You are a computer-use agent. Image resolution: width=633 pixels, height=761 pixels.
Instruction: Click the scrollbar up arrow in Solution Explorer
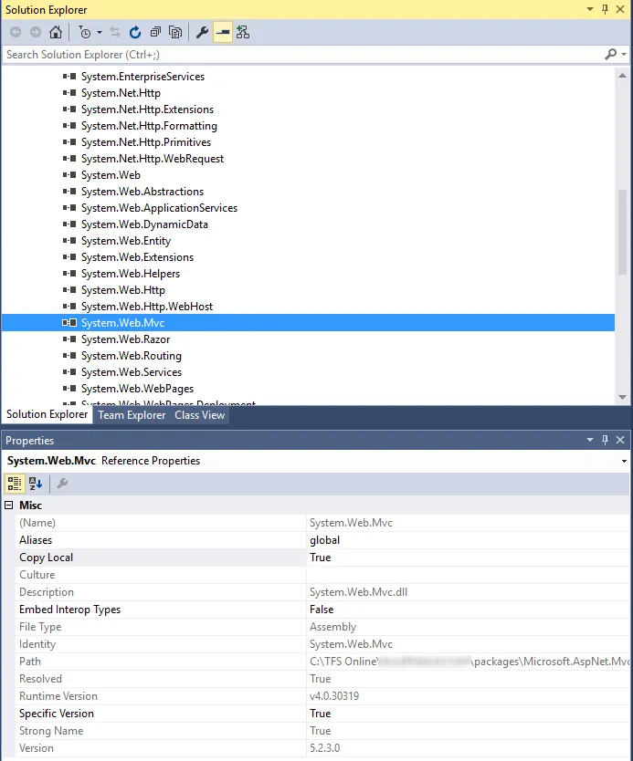[622, 76]
